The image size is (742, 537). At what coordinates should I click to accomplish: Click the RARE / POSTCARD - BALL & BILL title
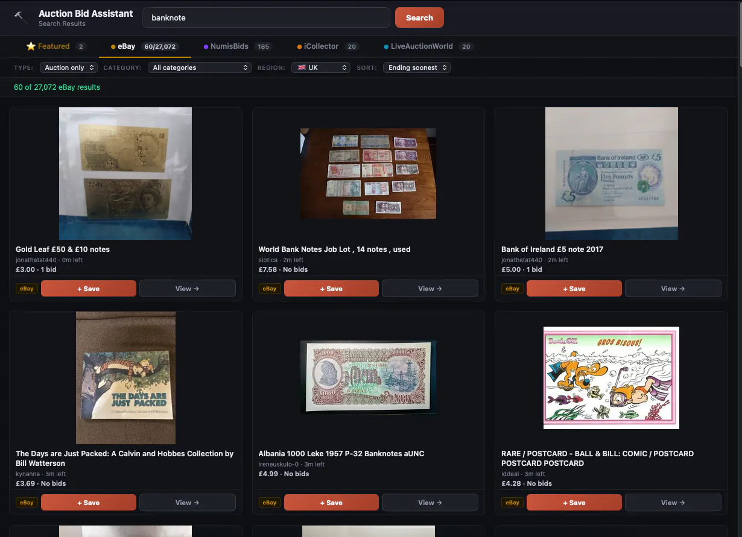tap(597, 459)
